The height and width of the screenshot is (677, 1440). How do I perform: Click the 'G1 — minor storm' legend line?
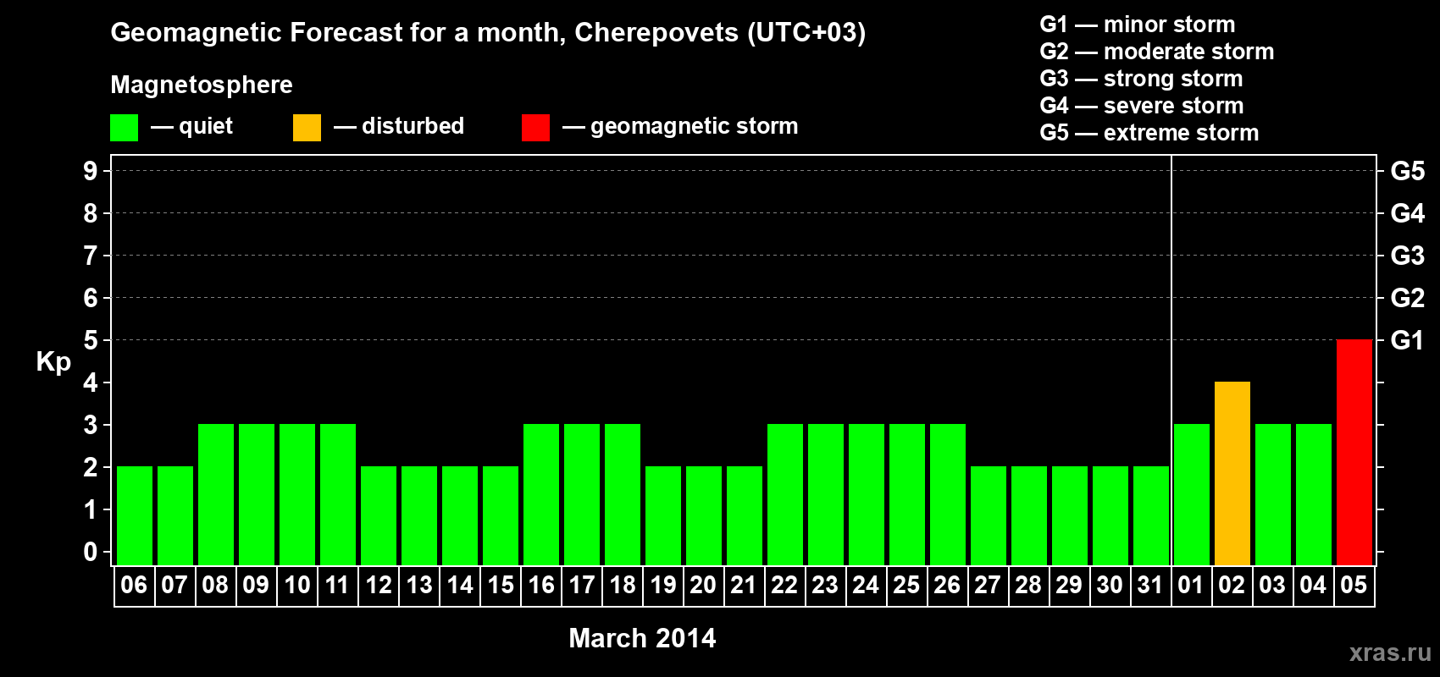[1138, 25]
